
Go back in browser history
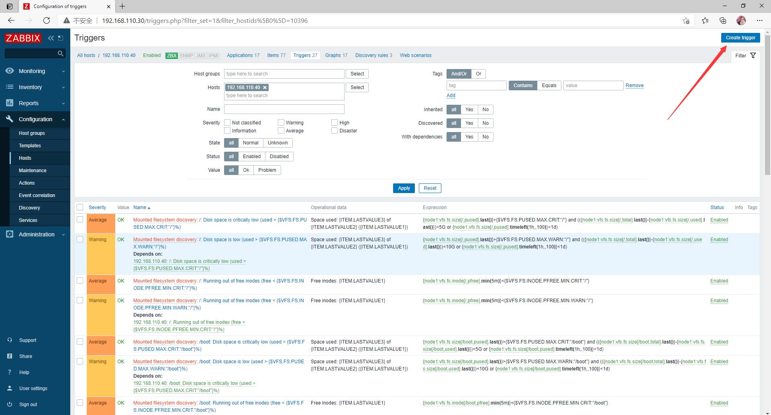point(11,20)
